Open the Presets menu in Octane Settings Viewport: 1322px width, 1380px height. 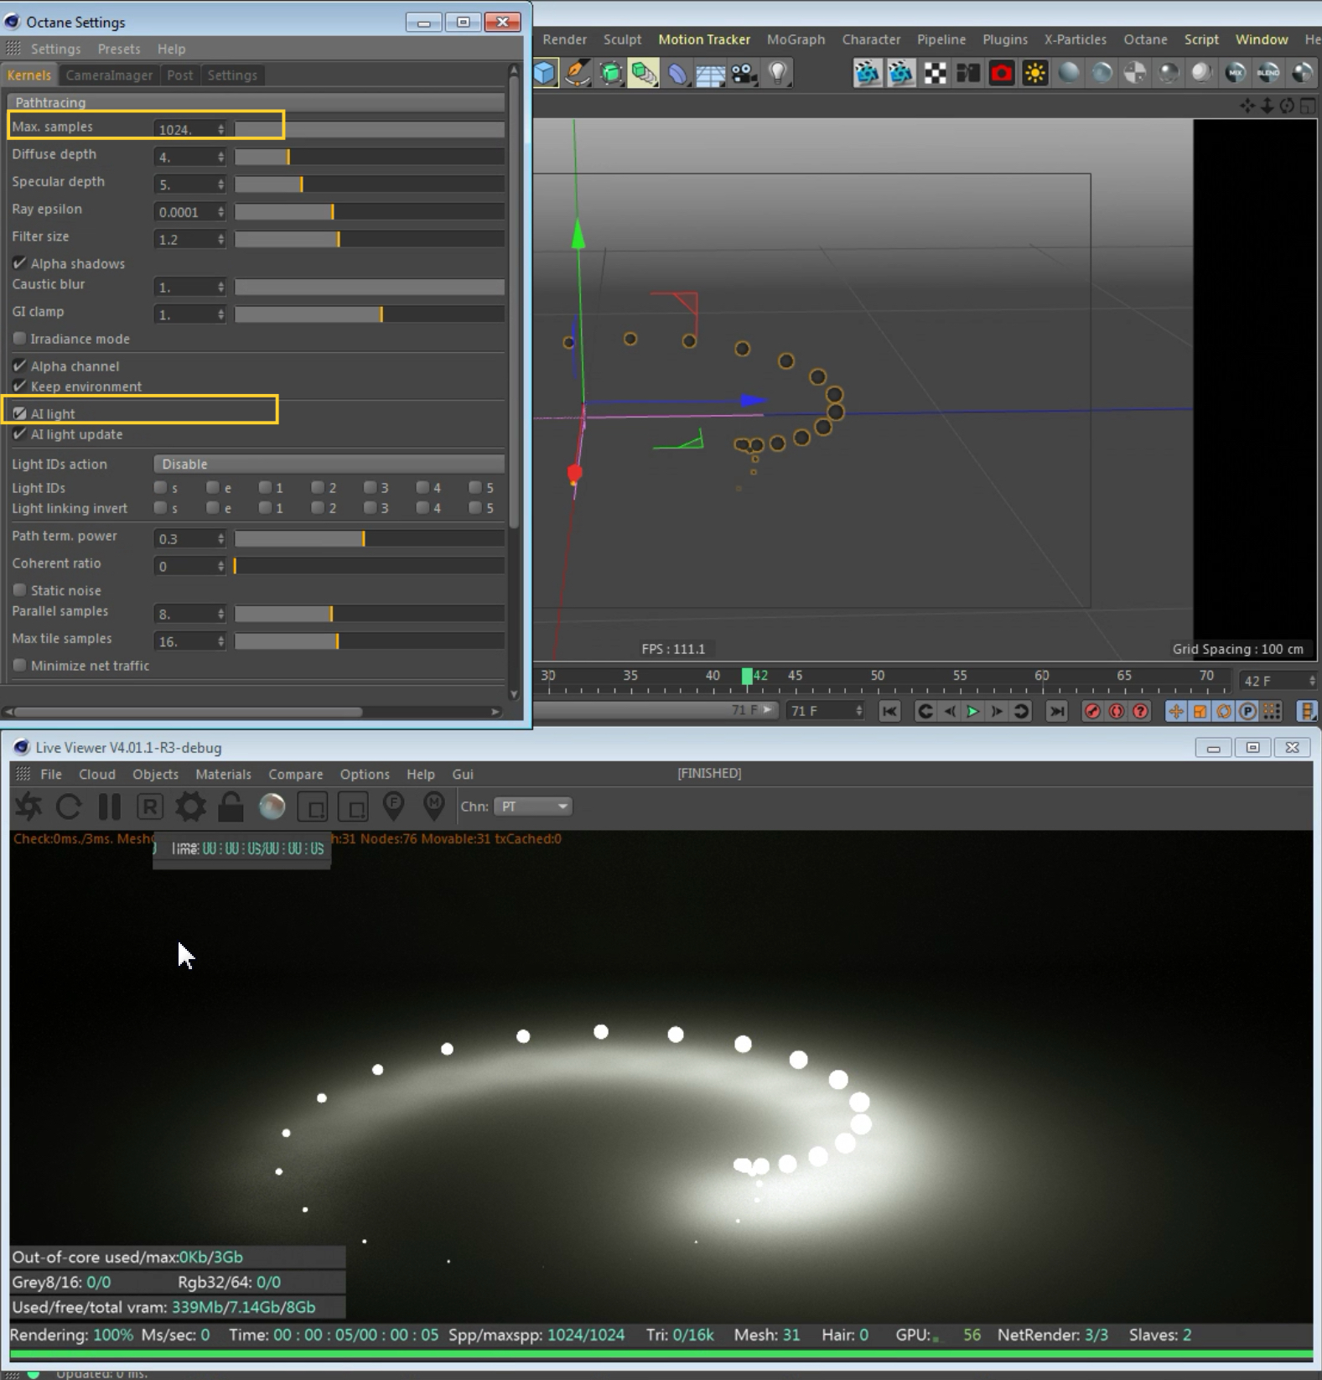click(x=119, y=49)
